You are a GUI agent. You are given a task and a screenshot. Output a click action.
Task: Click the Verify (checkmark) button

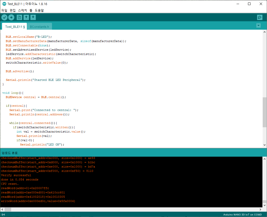click(x=4, y=17)
